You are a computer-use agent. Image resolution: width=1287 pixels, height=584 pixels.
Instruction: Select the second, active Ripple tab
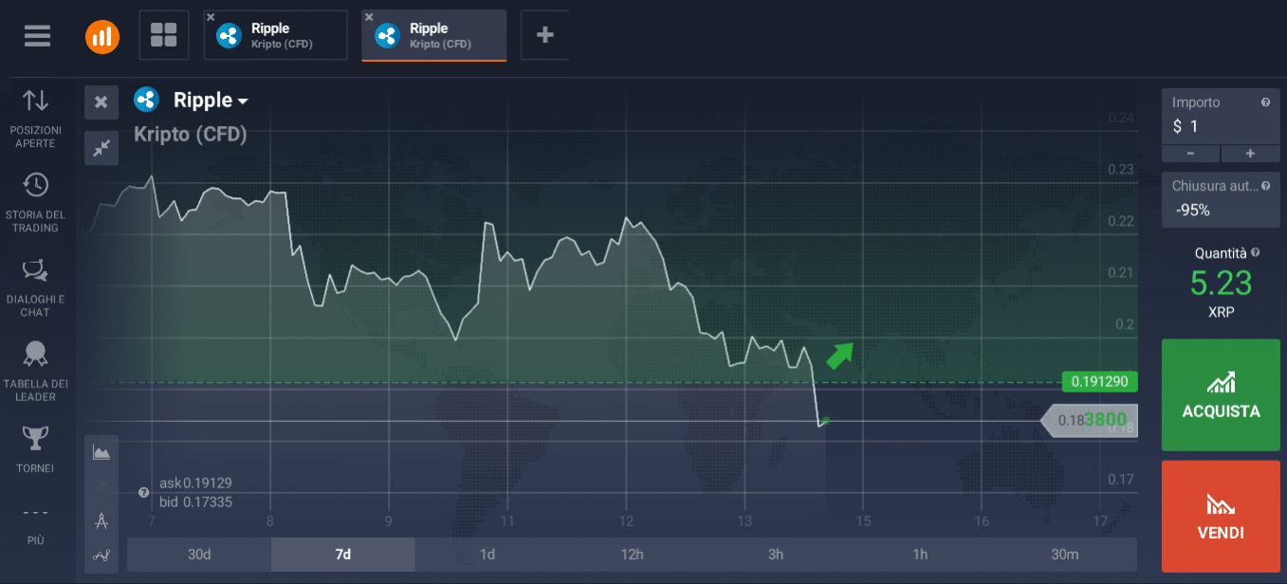[x=434, y=35]
